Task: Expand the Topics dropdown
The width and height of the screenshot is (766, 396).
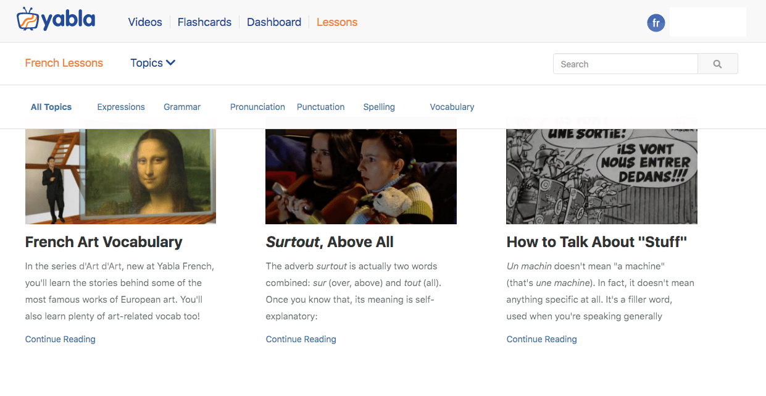Action: pyautogui.click(x=152, y=63)
